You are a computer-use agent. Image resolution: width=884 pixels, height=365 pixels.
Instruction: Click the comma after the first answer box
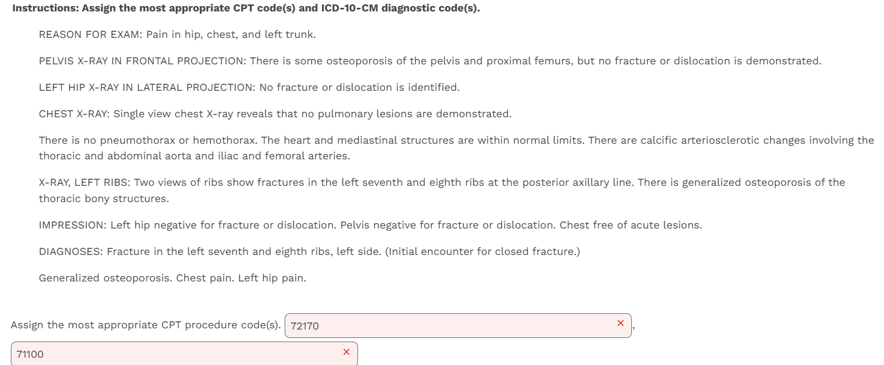pos(633,328)
